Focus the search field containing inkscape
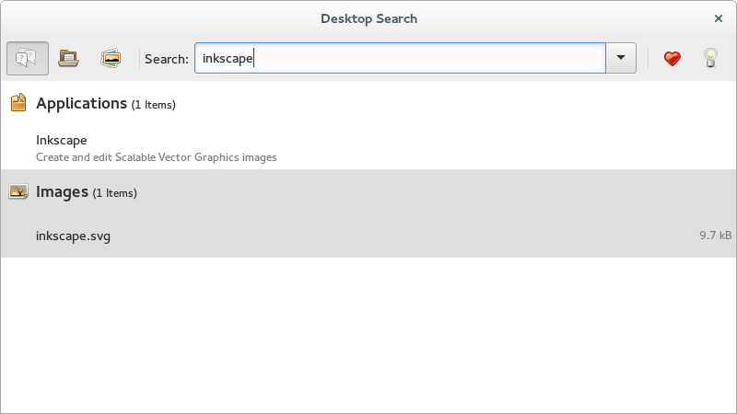This screenshot has width=737, height=414. tap(400, 58)
